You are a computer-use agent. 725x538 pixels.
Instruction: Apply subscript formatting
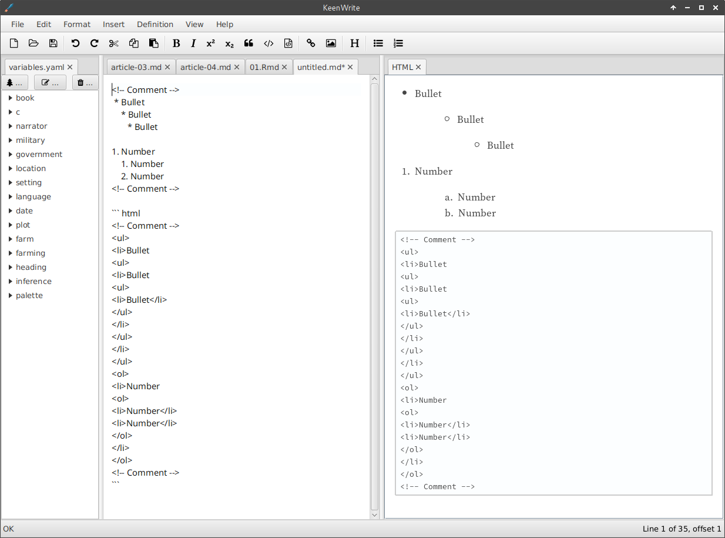click(229, 43)
